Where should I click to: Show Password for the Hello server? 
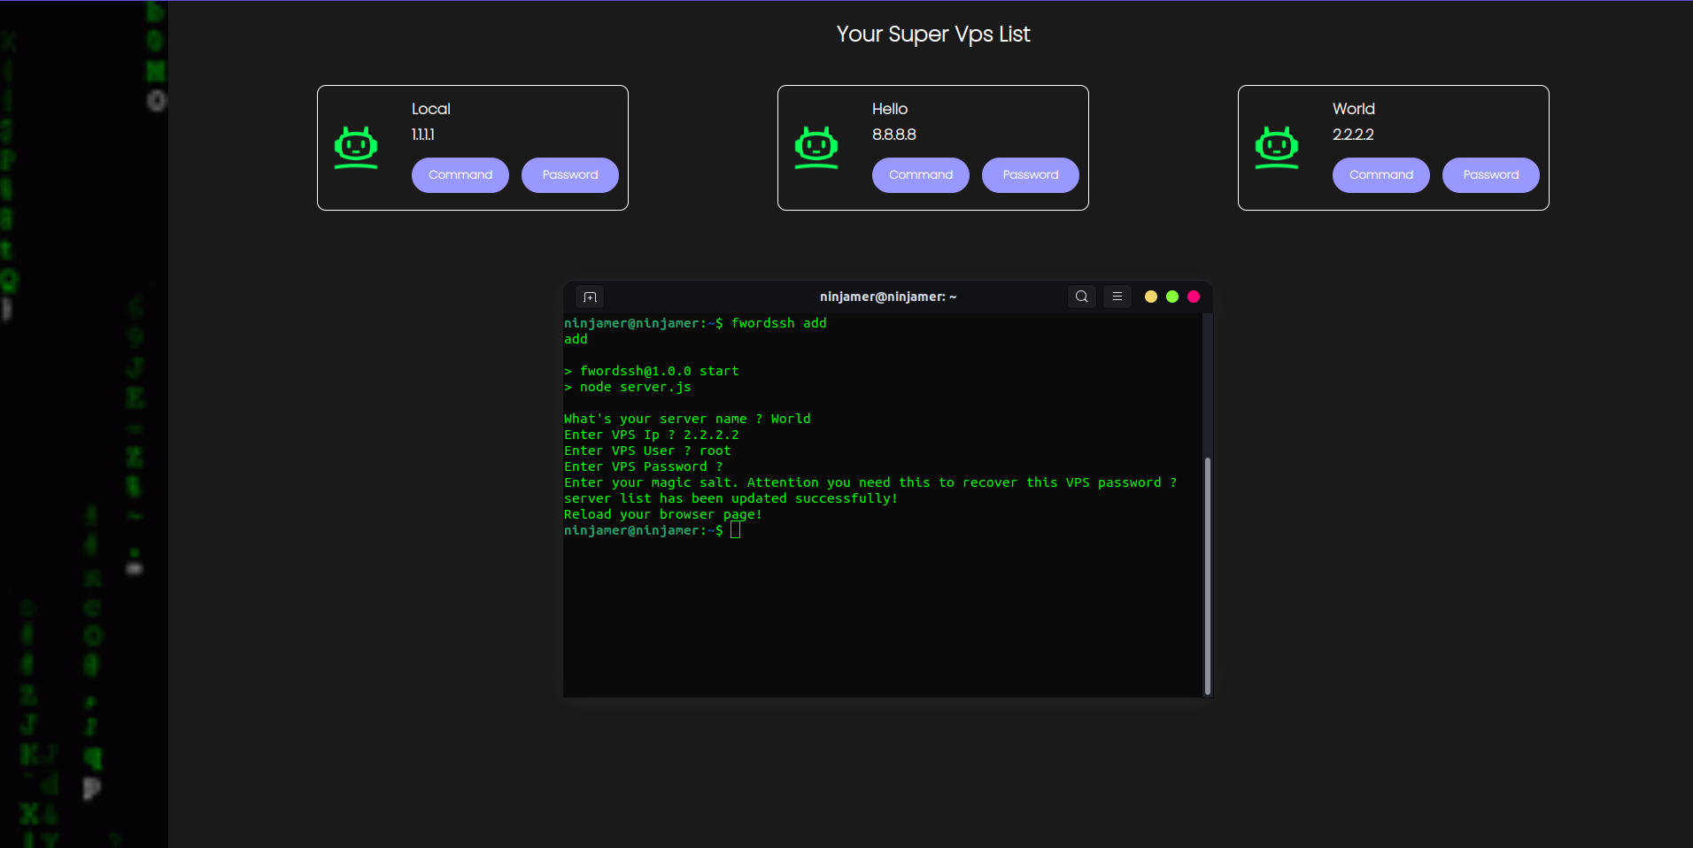pyautogui.click(x=1031, y=175)
